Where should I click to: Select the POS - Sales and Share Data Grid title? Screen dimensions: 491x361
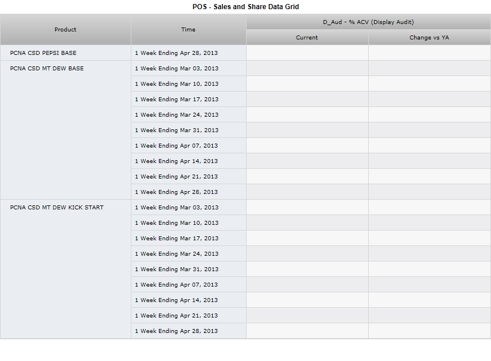coord(246,6)
